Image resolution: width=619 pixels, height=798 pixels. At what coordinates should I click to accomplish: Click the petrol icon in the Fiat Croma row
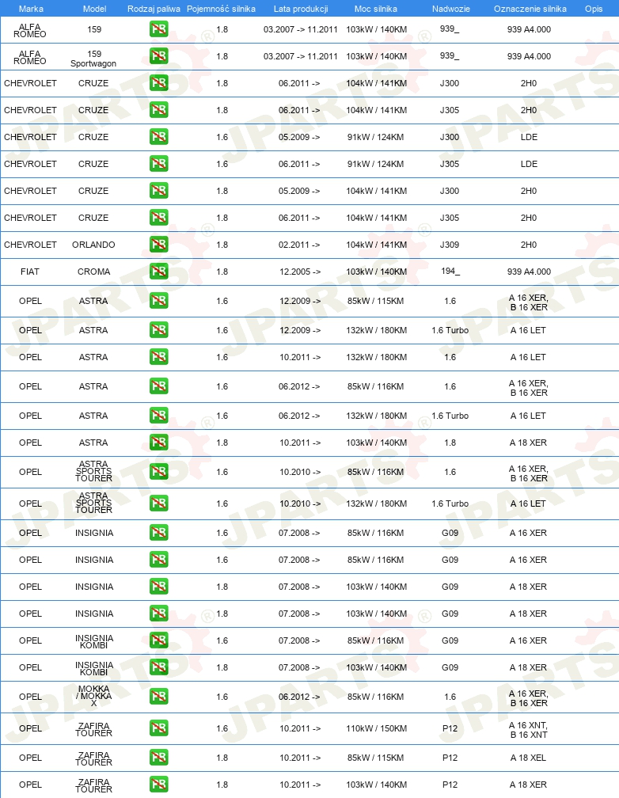pyautogui.click(x=159, y=272)
